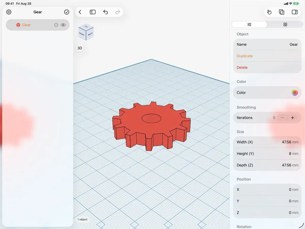Image resolution: width=305 pixels, height=229 pixels.
Task: Switch to the grid layout tab
Action: click(x=285, y=24)
